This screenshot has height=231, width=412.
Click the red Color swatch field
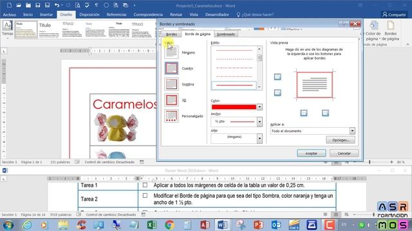pos(234,107)
